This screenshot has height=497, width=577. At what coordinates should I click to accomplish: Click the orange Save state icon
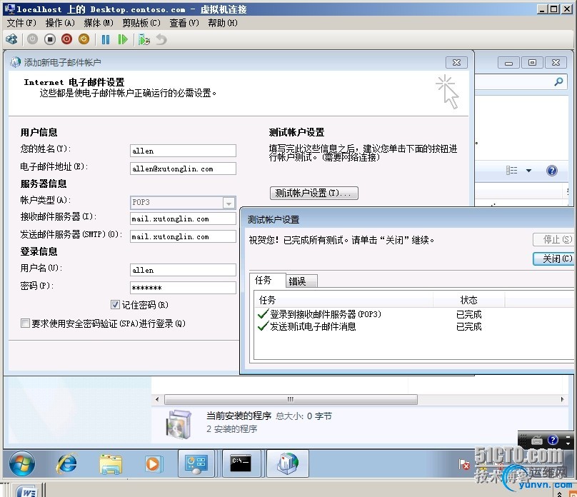point(84,39)
